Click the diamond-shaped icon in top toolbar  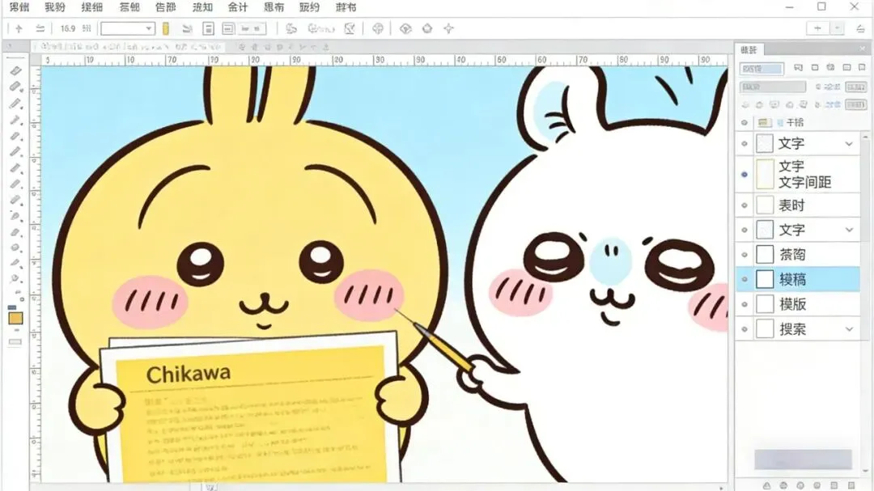pyautogui.click(x=405, y=28)
